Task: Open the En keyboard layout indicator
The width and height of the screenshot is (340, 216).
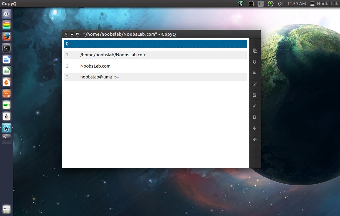Action: (x=261, y=4)
